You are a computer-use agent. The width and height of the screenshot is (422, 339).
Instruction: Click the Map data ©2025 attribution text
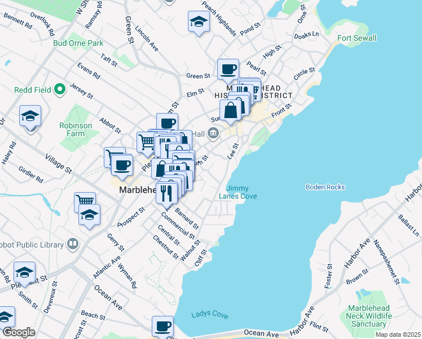(397, 334)
